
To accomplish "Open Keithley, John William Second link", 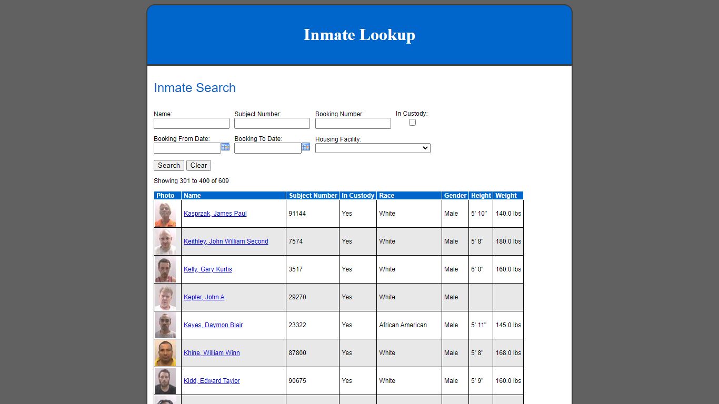I will 226,241.
